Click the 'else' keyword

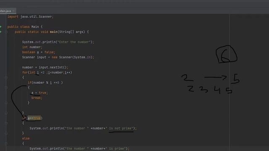coord(26,138)
